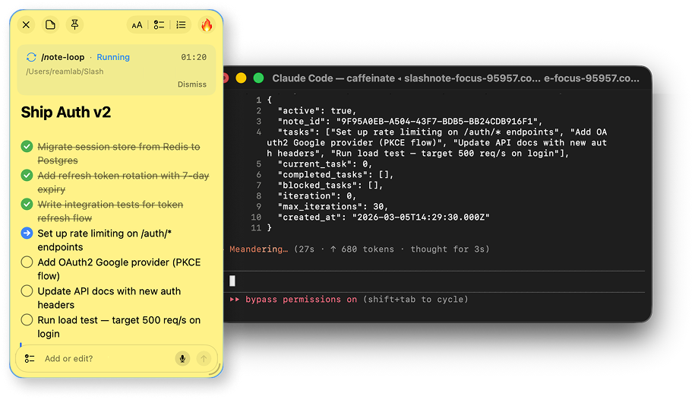
Task: Click the "tasks" array line in terminal
Action: (x=437, y=142)
